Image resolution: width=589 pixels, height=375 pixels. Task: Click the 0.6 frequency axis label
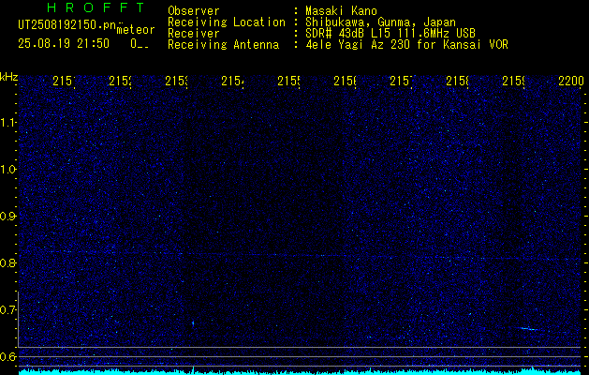[x=8, y=356]
